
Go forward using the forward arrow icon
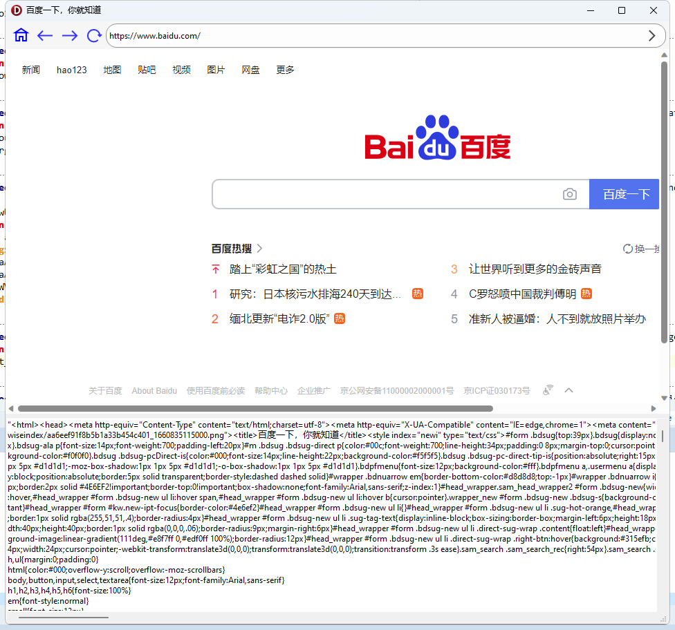(69, 35)
